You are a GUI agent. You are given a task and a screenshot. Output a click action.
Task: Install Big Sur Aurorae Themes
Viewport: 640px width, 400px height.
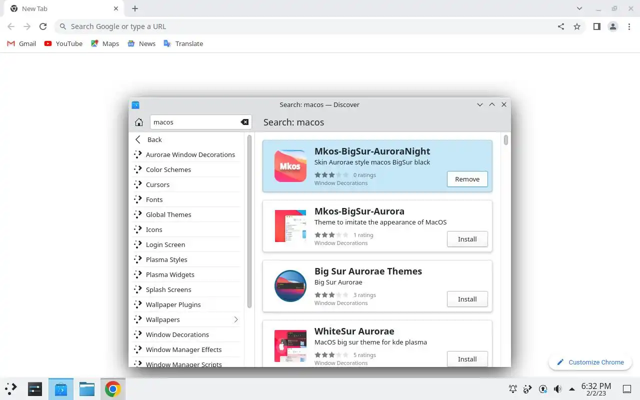(467, 299)
